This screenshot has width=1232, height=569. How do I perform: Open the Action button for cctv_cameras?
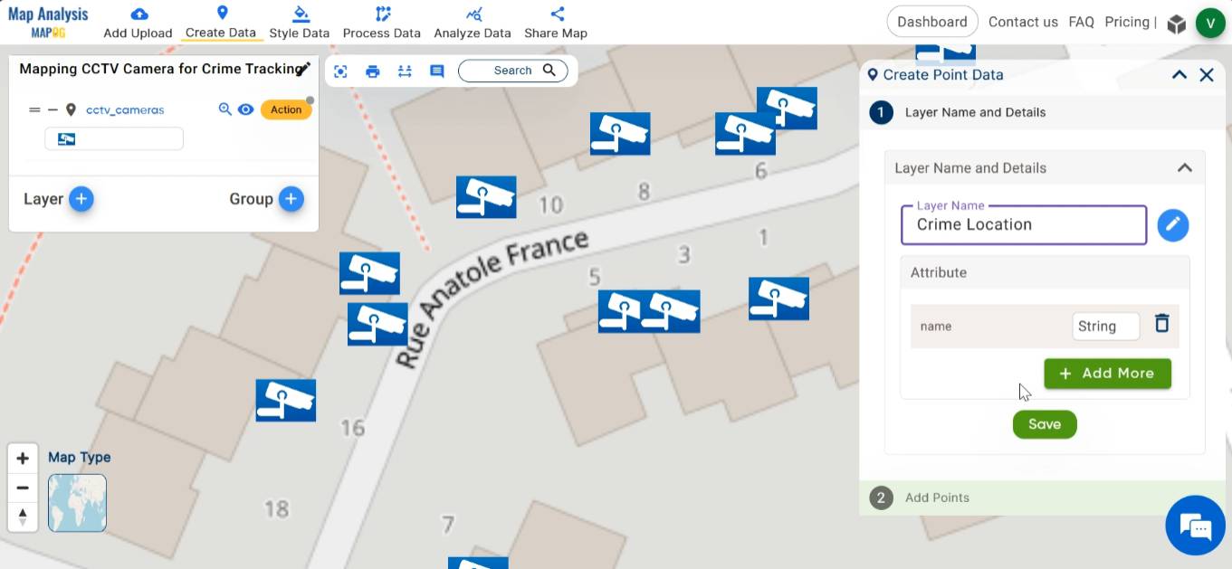286,109
